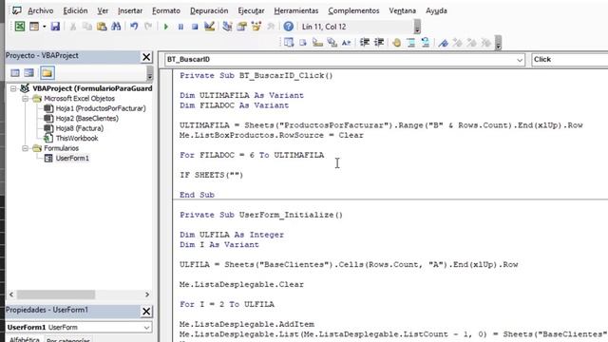Image resolution: width=608 pixels, height=342 pixels.
Task: Outdent the selected code lines
Action: (379, 43)
